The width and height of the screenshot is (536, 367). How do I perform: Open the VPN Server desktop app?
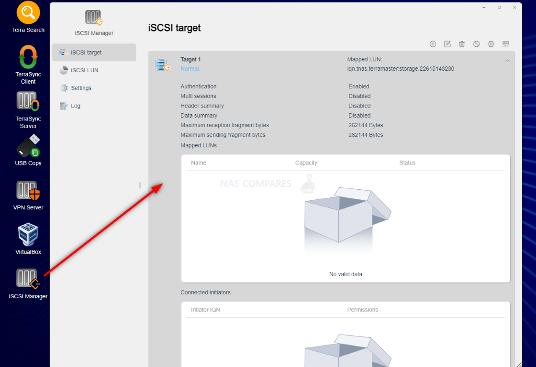(x=28, y=195)
